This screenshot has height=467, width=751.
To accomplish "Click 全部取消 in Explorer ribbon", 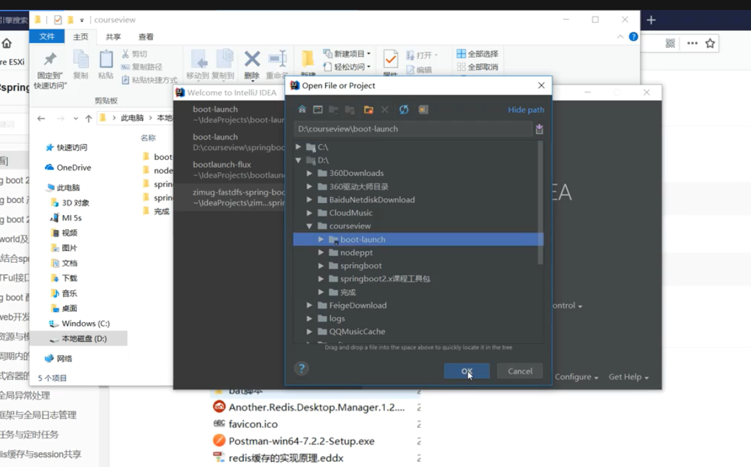I will (477, 67).
